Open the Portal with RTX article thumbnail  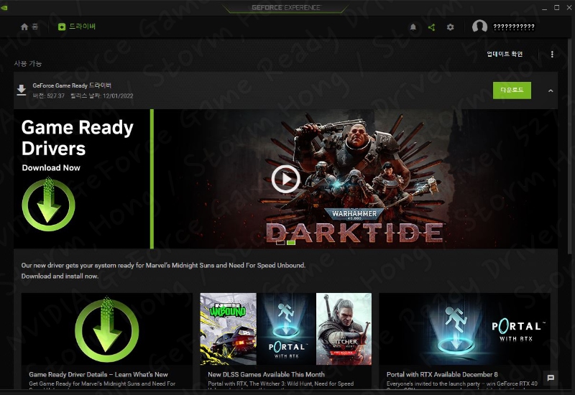click(x=464, y=329)
